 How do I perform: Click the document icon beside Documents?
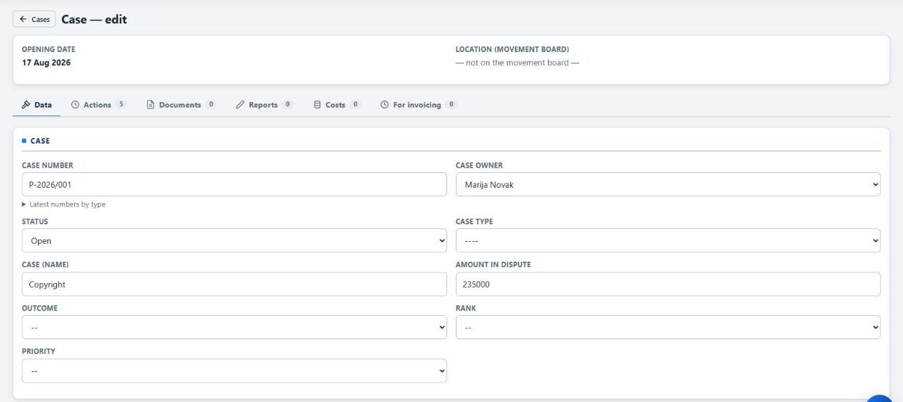coord(151,105)
